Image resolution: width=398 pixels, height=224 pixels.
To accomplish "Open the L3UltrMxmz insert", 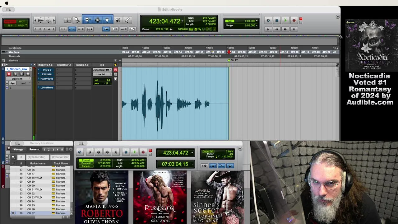I will 47,87.
